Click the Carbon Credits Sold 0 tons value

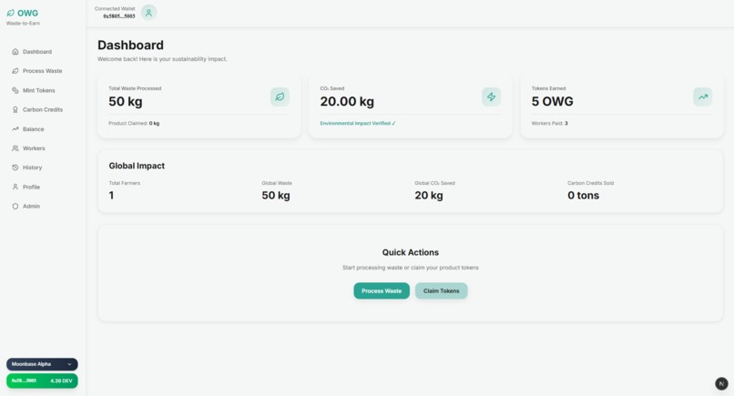(583, 196)
